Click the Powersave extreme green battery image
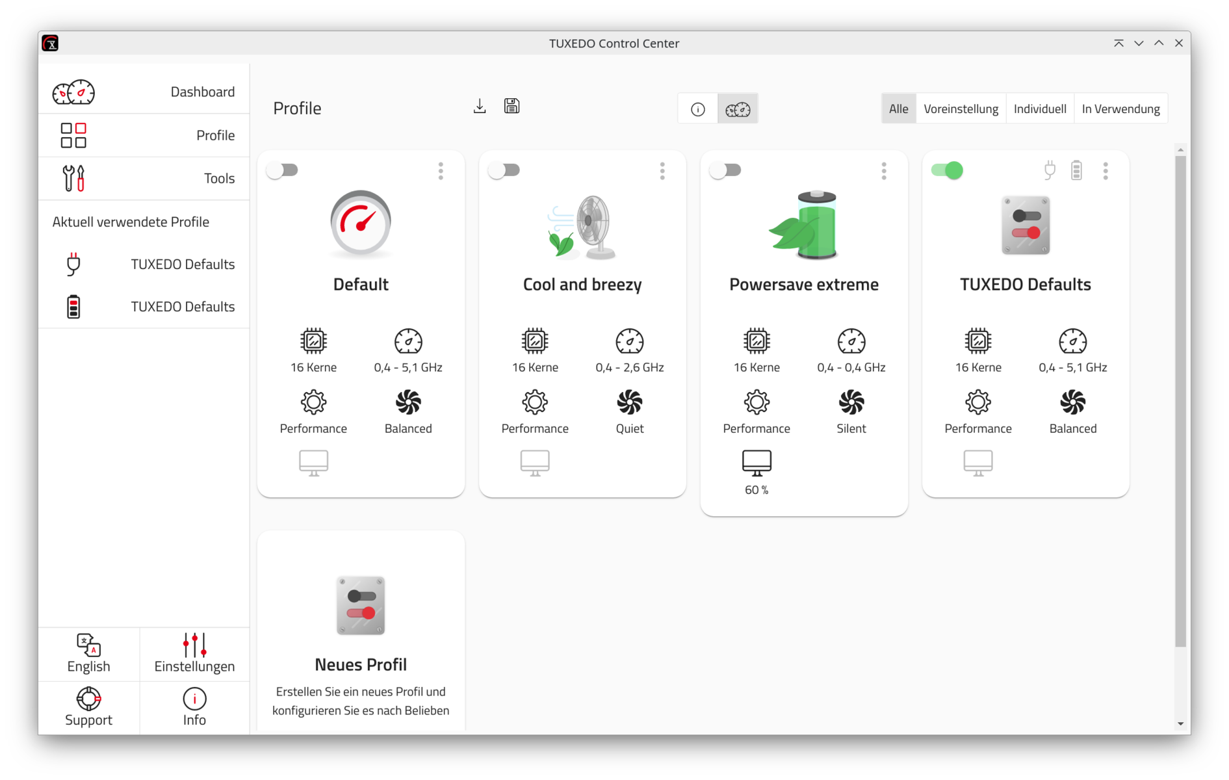 coord(804,225)
